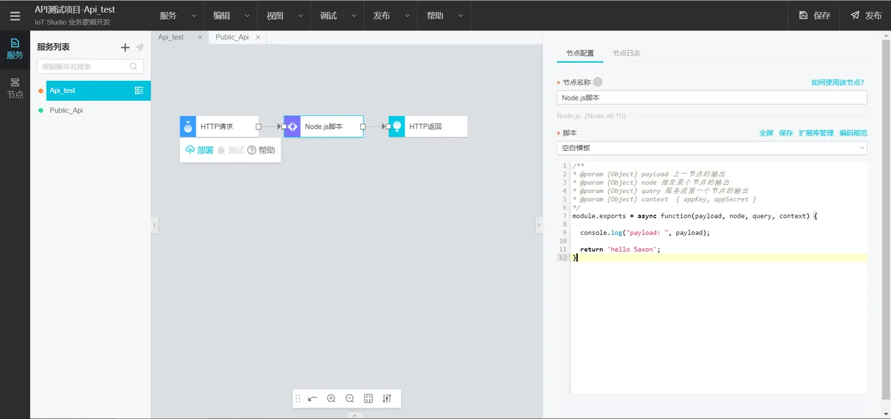Screen dimensions: 891x419
Task: Expand dropdown arrow next to 编辑 menu
Action: click(248, 15)
